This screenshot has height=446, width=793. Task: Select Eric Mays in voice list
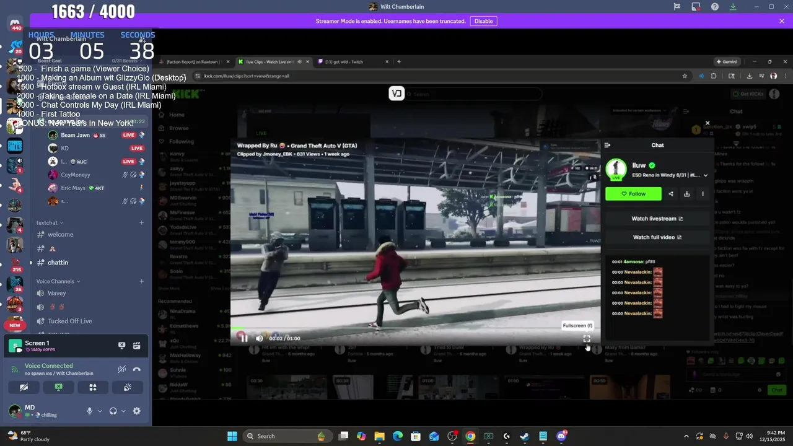coord(73,188)
